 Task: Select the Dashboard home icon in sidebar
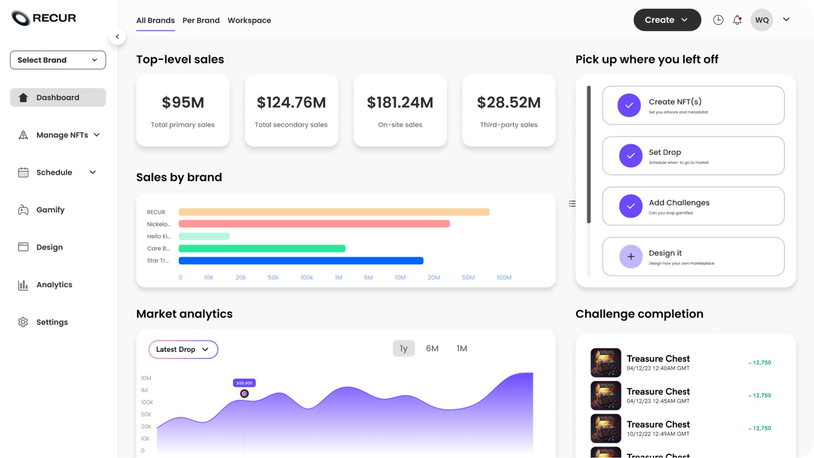pos(23,98)
